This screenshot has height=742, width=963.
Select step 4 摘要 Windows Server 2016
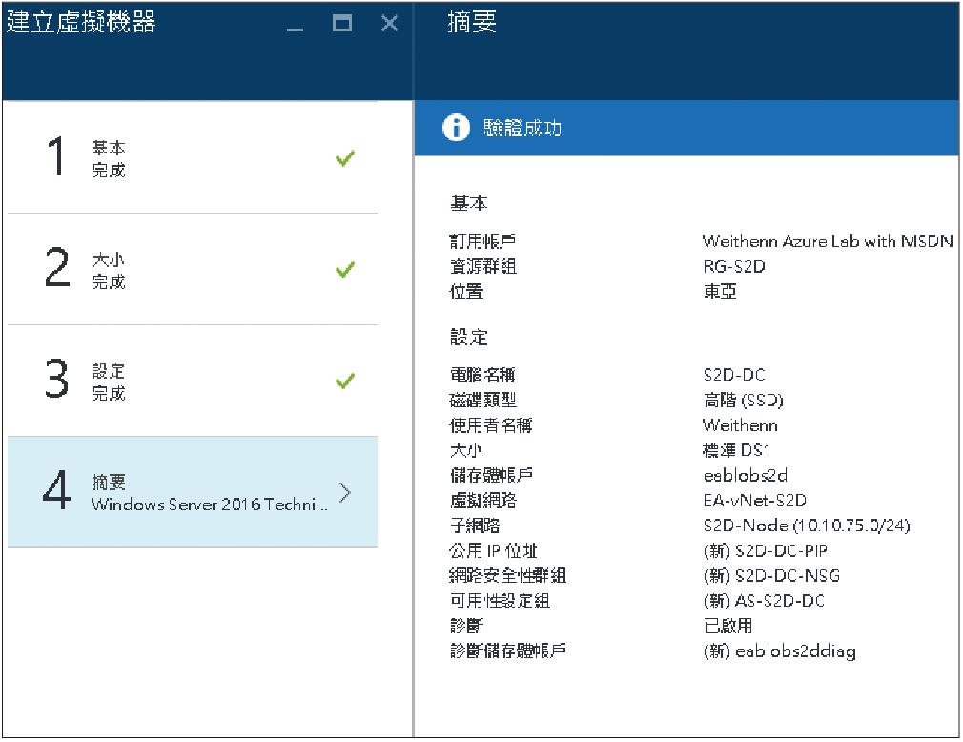(193, 492)
